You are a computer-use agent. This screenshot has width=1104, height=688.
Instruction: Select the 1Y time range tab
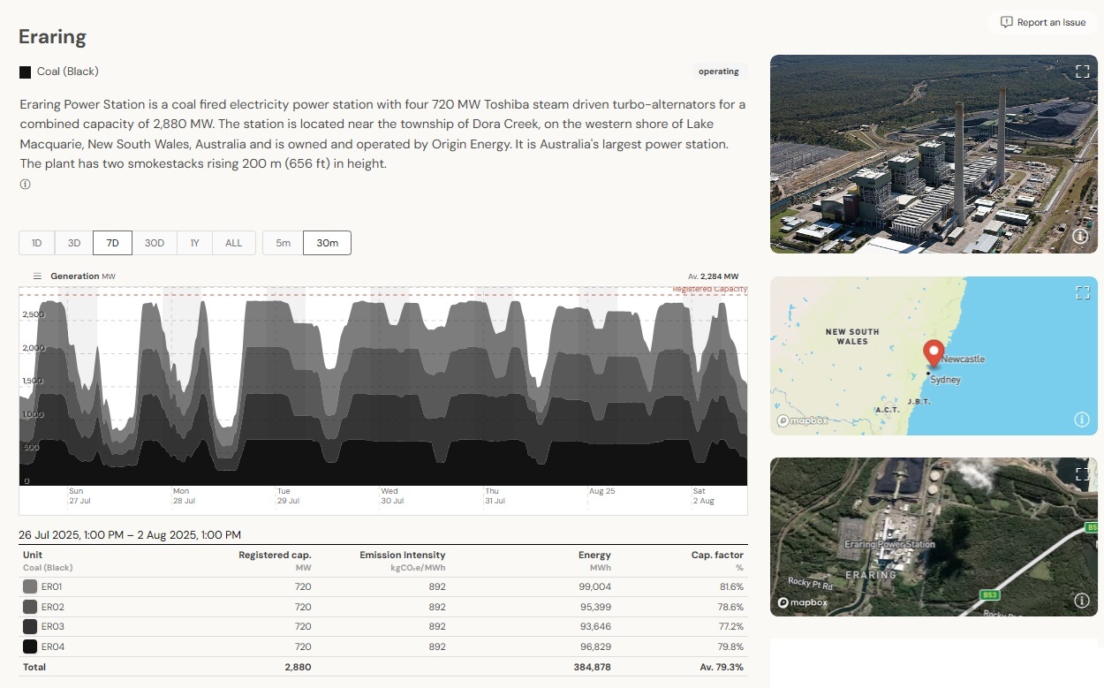pyautogui.click(x=194, y=243)
